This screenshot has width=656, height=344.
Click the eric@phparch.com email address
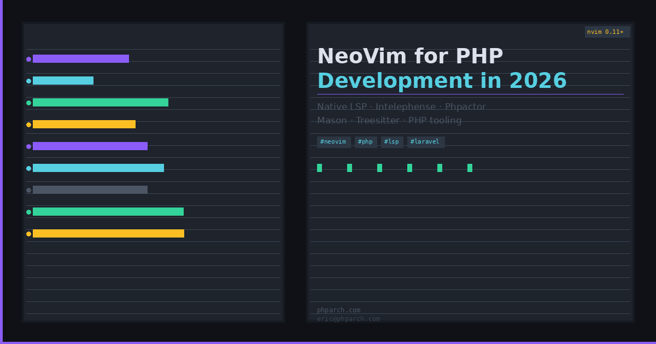[348, 319]
